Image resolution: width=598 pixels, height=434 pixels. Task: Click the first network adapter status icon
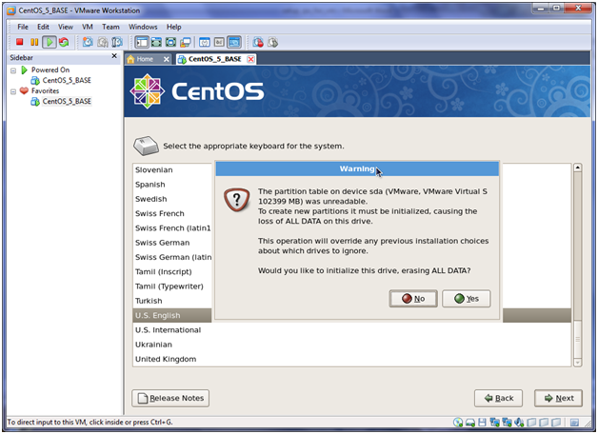point(494,422)
